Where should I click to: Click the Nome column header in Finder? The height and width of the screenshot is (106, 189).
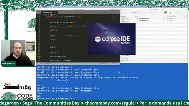coord(136,16)
